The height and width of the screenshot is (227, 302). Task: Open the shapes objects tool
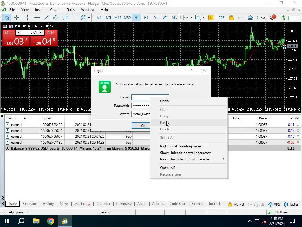coord(83,18)
